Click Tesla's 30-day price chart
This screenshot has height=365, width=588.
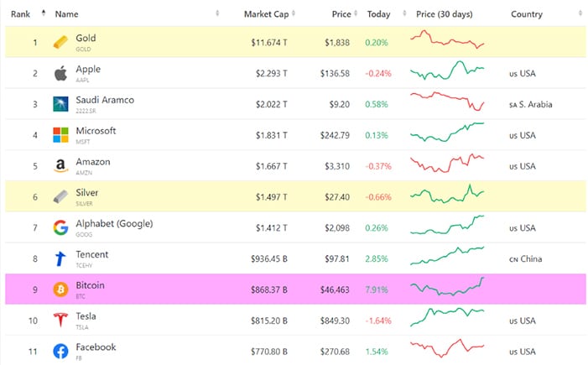[x=447, y=317]
